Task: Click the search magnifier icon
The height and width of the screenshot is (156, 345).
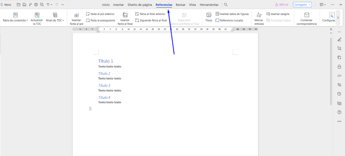Action: point(226,5)
